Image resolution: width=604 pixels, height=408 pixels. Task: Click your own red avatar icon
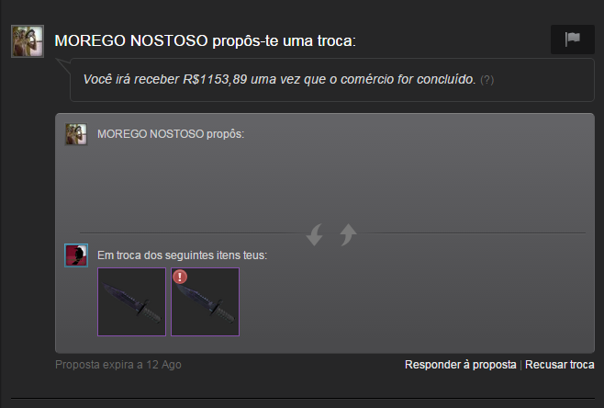coord(76,255)
